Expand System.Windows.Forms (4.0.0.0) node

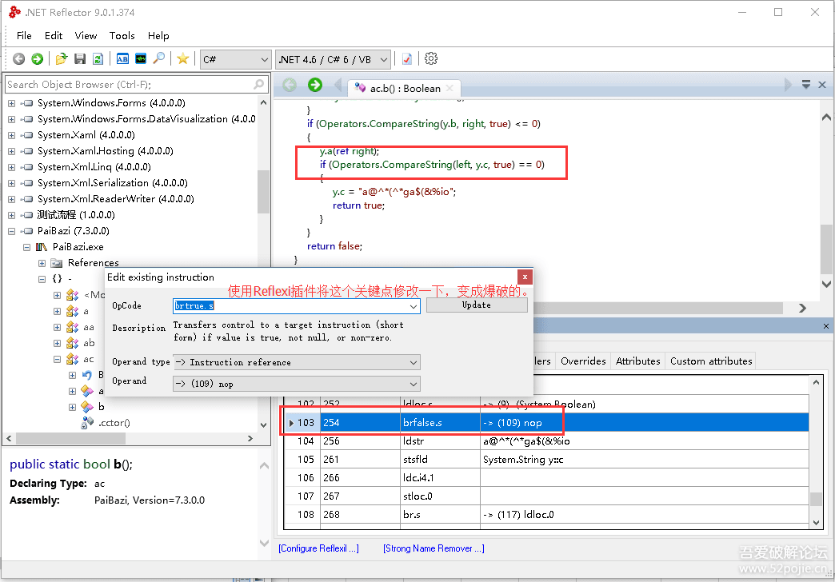[12, 103]
